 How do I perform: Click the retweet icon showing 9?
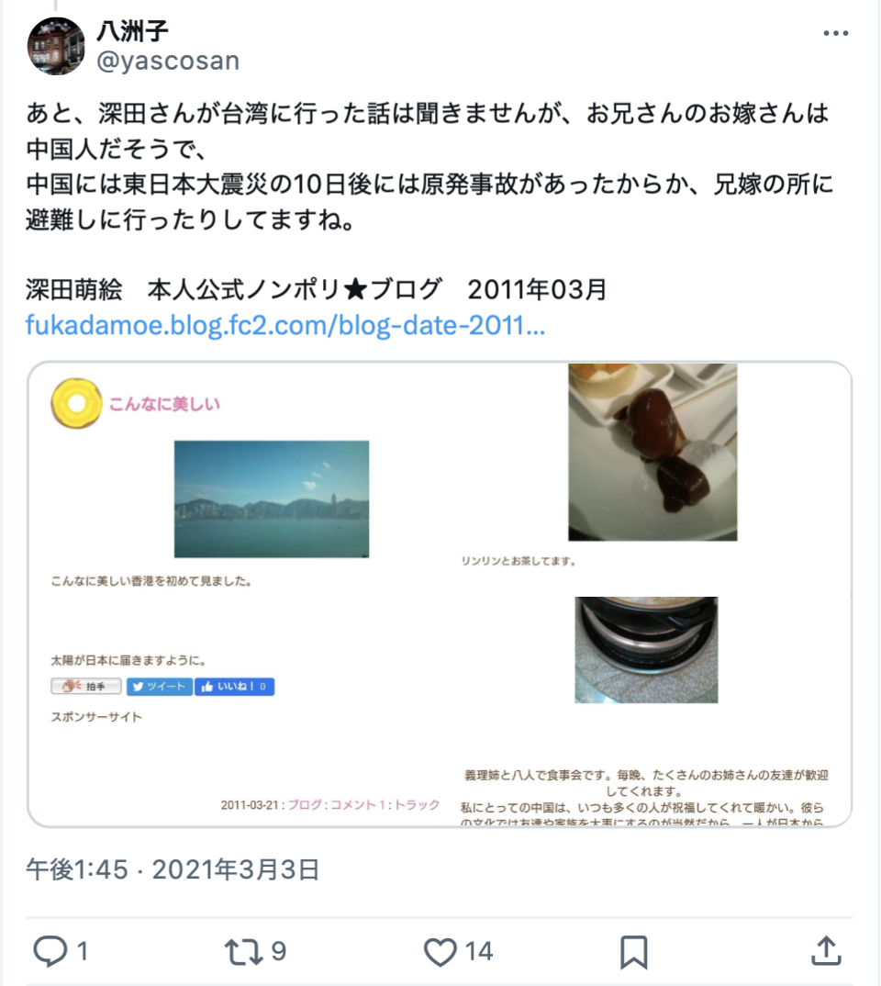(x=244, y=951)
